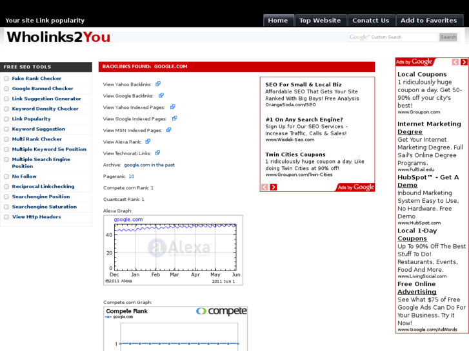This screenshot has height=351, width=469.
Task: Open Multiple Keyword Se Position tool
Action: [49, 149]
